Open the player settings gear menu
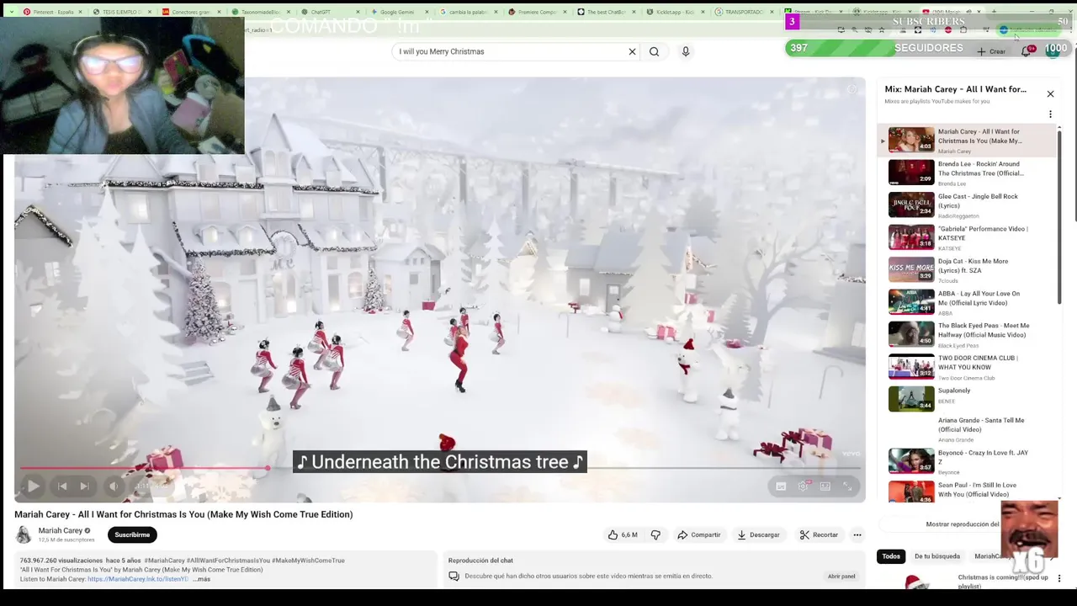 pos(804,486)
